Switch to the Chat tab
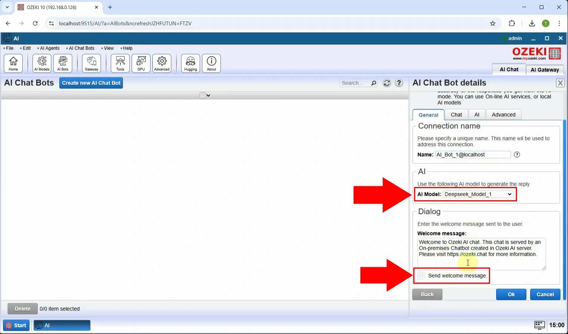The width and height of the screenshot is (568, 334). 456,114
